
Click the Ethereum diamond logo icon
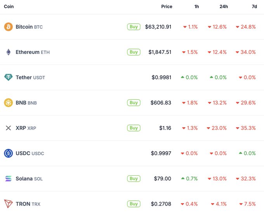tap(8, 52)
